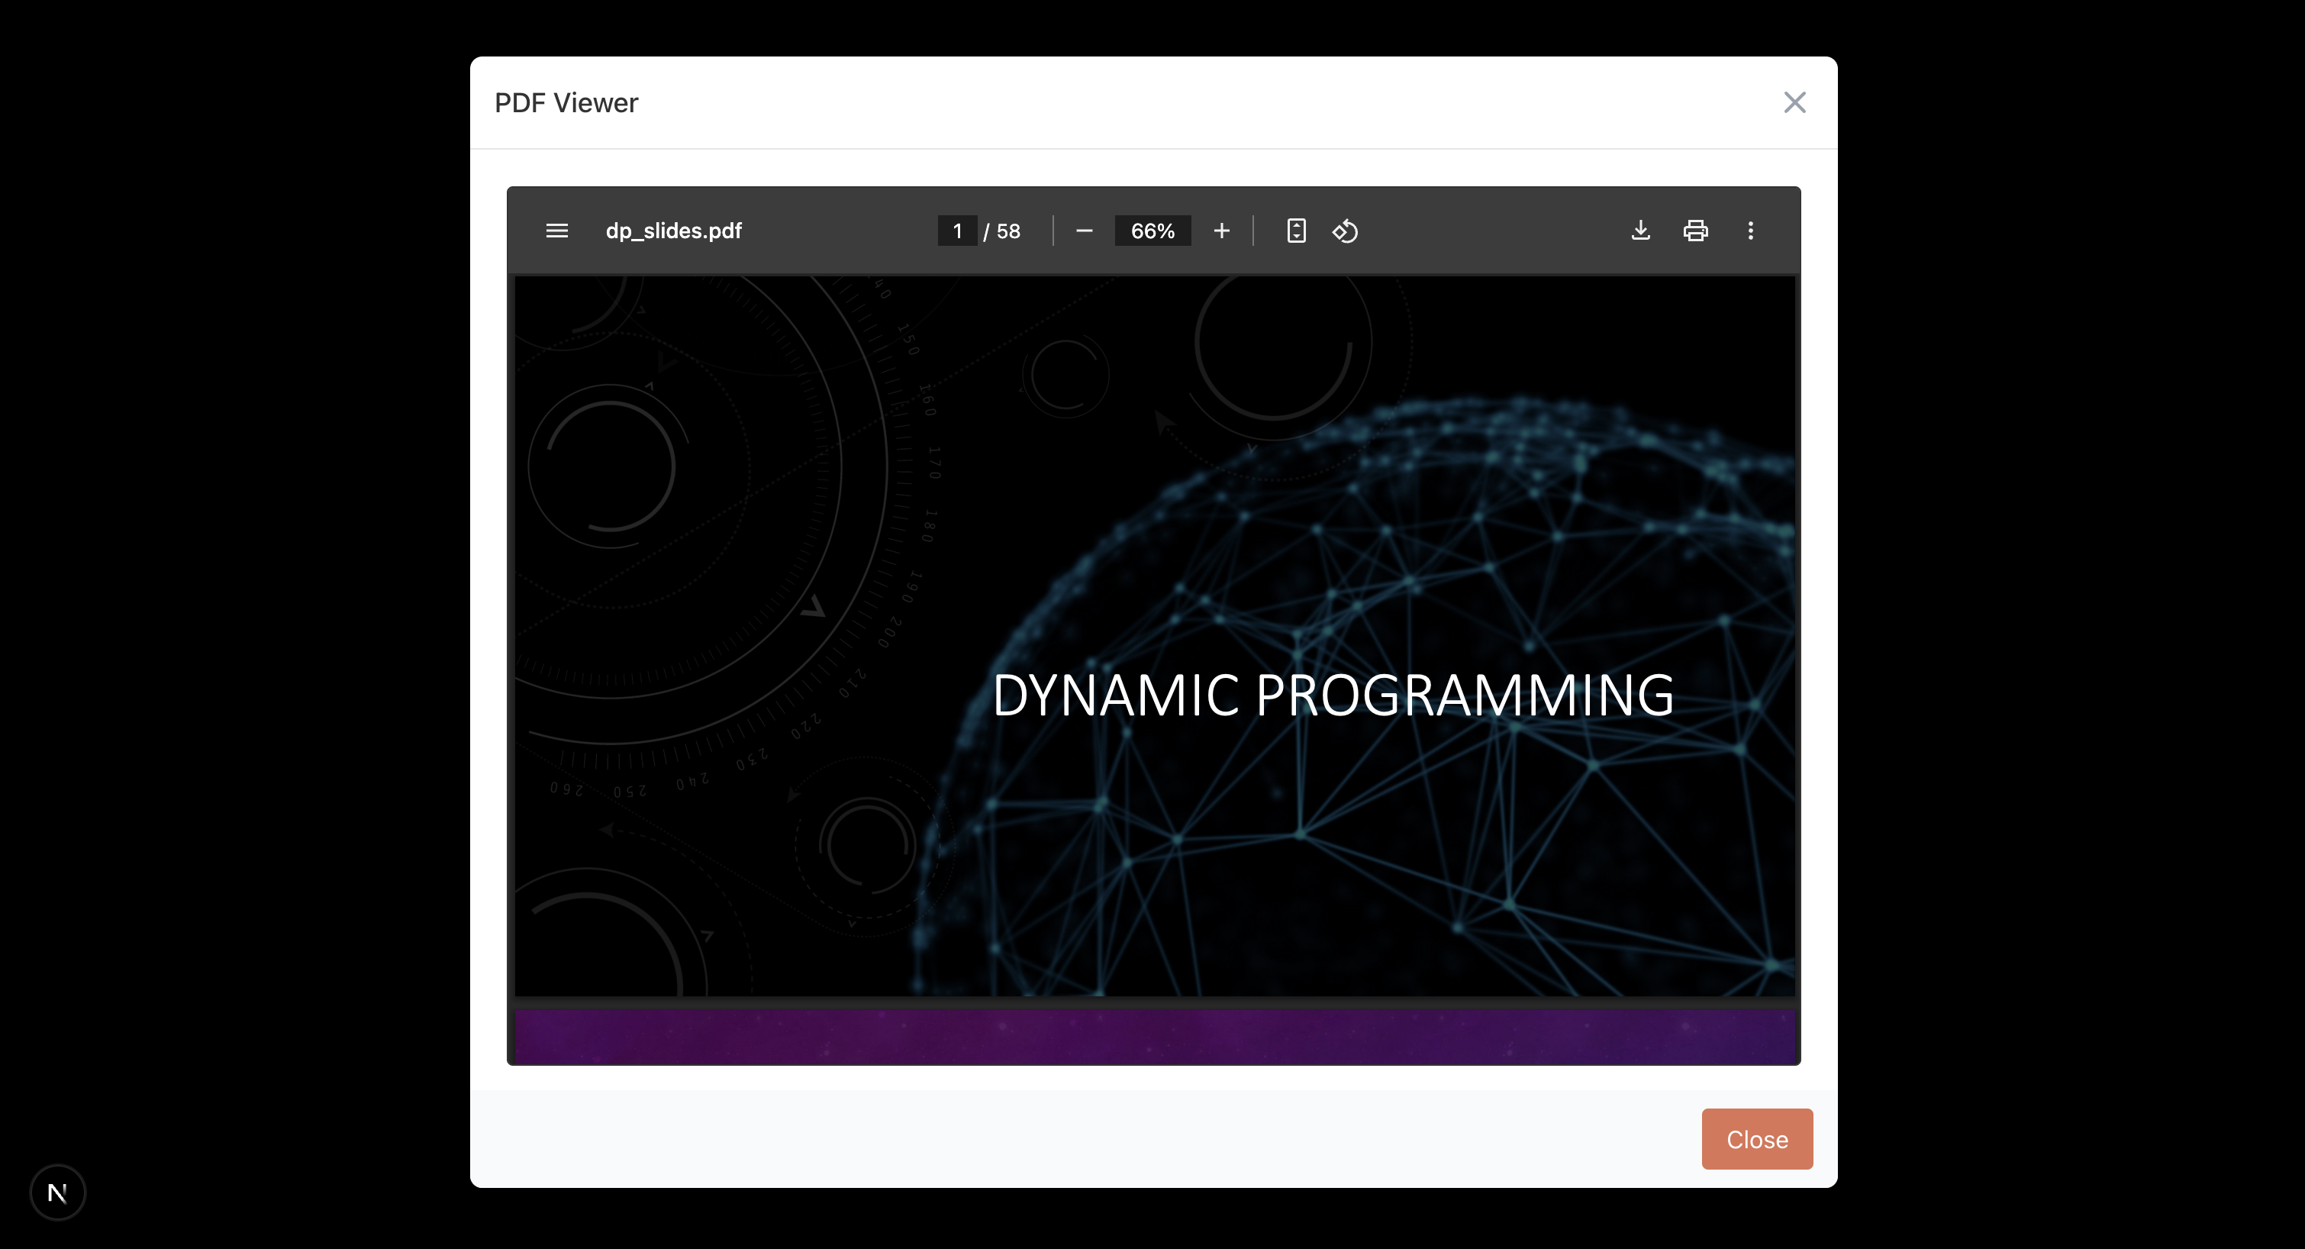Viewport: 2305px width, 1249px height.
Task: Click the PDF Viewer dialog title
Action: pos(566,103)
